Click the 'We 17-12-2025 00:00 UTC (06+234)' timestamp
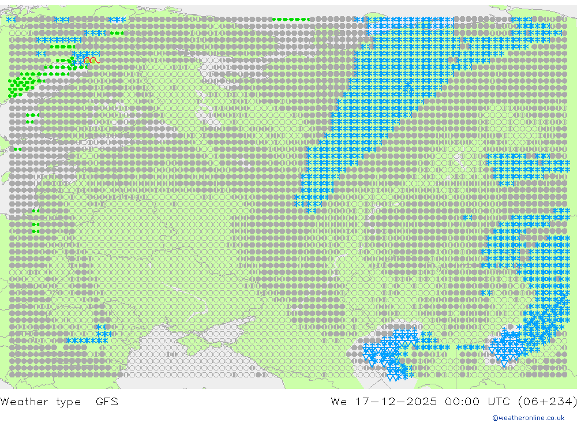 coord(454,401)
